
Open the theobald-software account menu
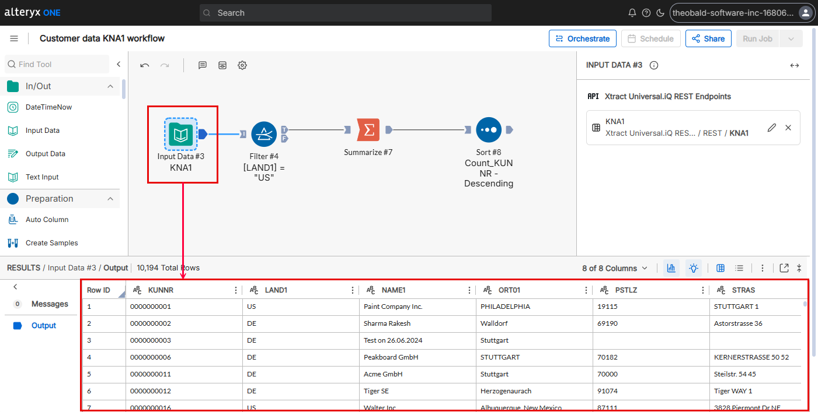742,13
